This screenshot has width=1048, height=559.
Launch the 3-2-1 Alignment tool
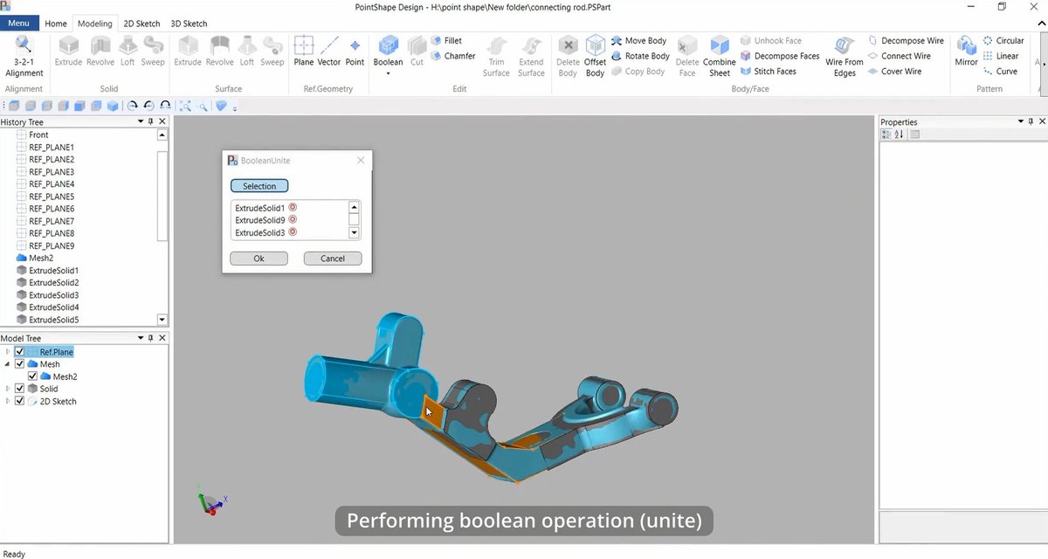pos(24,57)
